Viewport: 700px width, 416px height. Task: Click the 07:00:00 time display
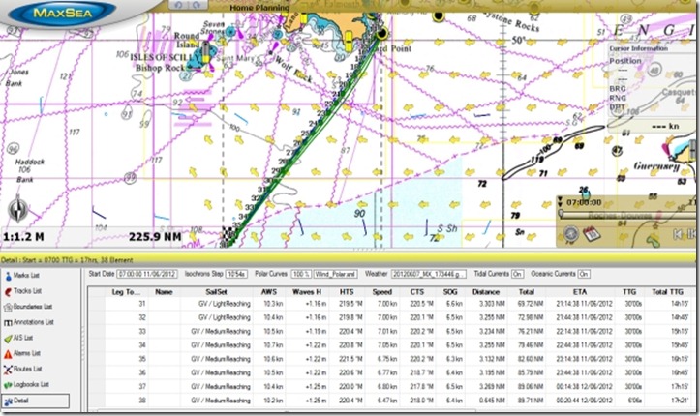[584, 202]
